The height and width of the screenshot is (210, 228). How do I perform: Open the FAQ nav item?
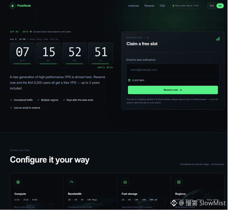[162, 6]
